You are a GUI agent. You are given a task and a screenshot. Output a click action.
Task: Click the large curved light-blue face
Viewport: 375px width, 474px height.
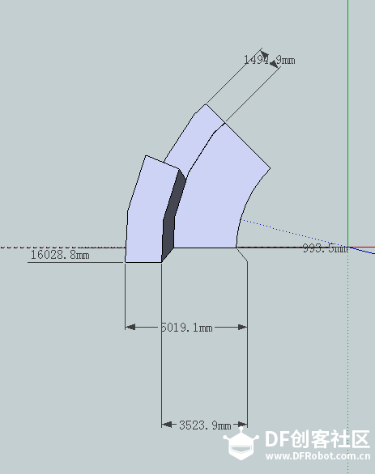[215, 193]
